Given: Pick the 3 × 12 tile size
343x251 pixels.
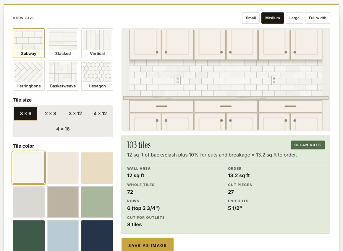Looking at the screenshot, I should coord(75,114).
